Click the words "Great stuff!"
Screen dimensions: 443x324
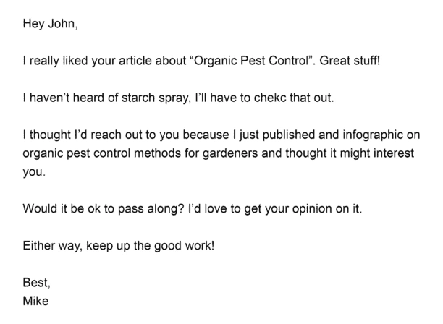pyautogui.click(x=350, y=61)
